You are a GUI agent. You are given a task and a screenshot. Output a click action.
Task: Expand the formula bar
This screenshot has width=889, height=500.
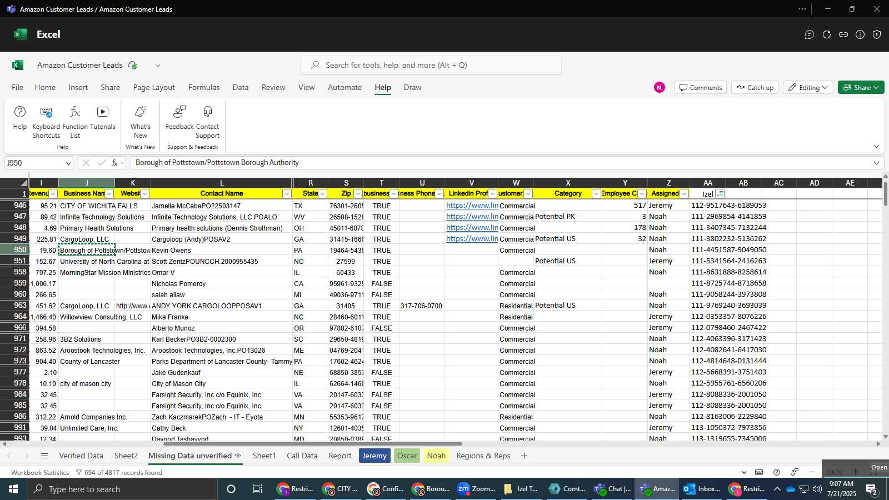pyautogui.click(x=876, y=163)
